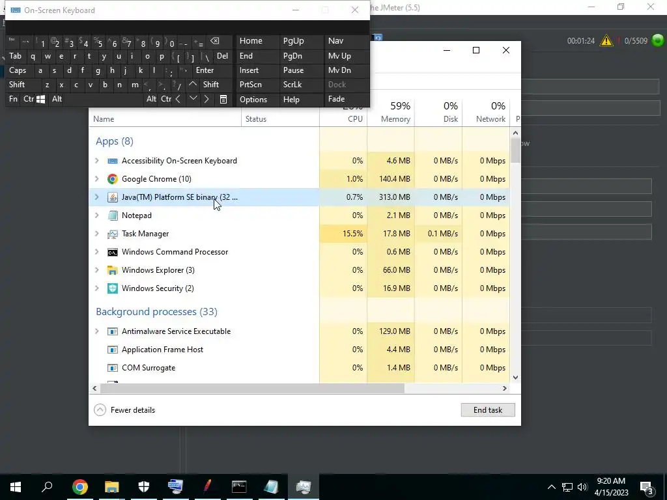
Task: Click the End task button
Action: tap(488, 410)
